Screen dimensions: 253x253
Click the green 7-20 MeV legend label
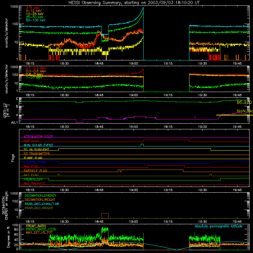[34, 77]
